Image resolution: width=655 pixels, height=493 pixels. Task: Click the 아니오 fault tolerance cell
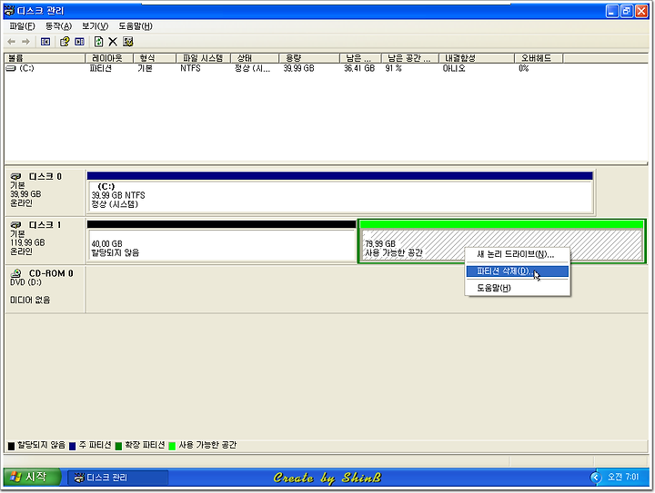coord(454,68)
